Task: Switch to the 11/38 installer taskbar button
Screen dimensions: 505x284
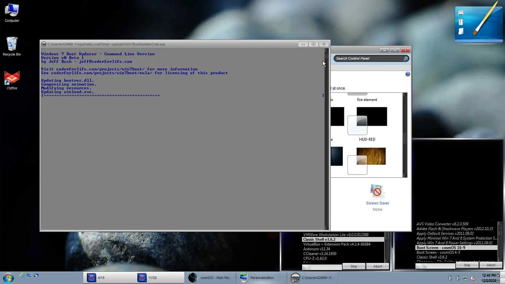Action: (x=159, y=278)
